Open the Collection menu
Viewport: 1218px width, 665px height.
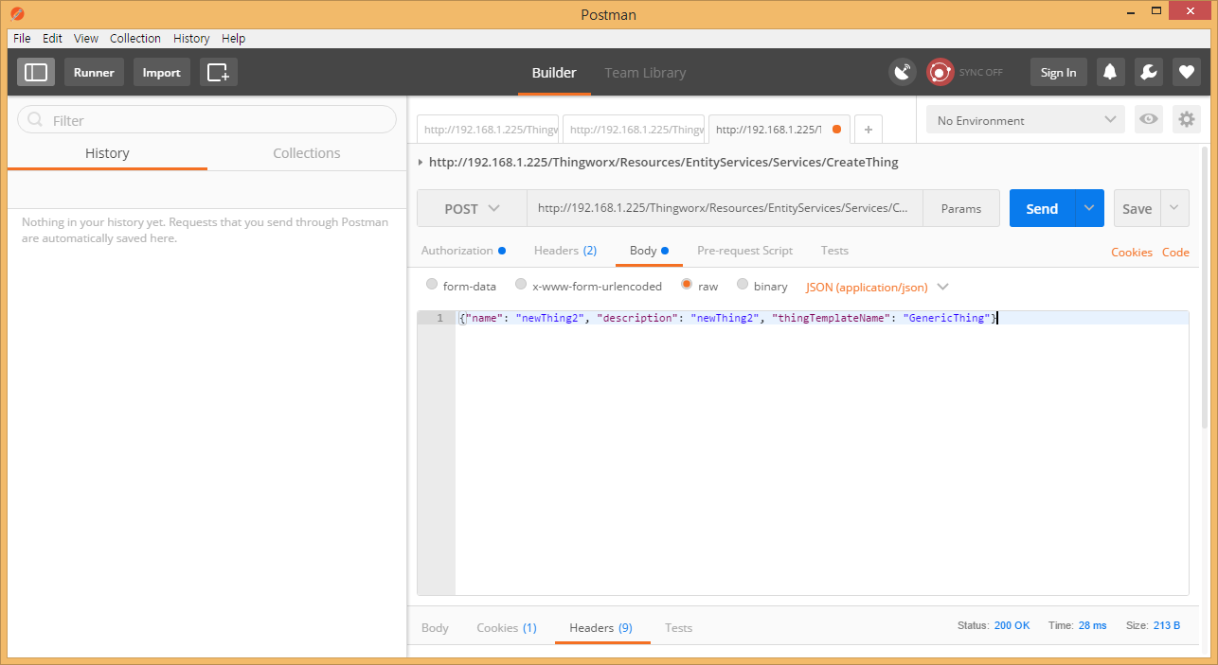(x=135, y=38)
